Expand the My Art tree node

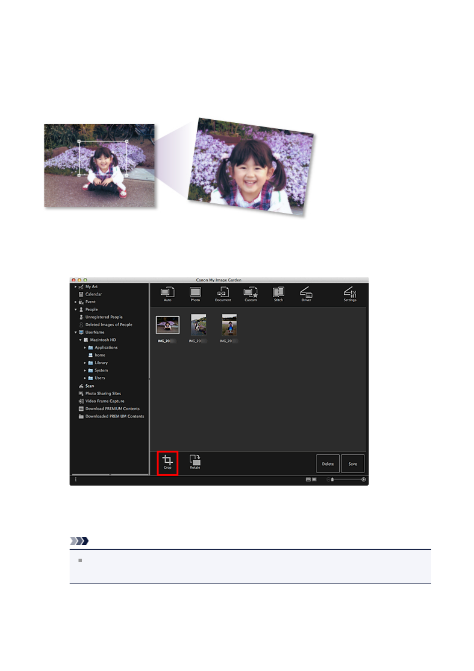tap(76, 287)
